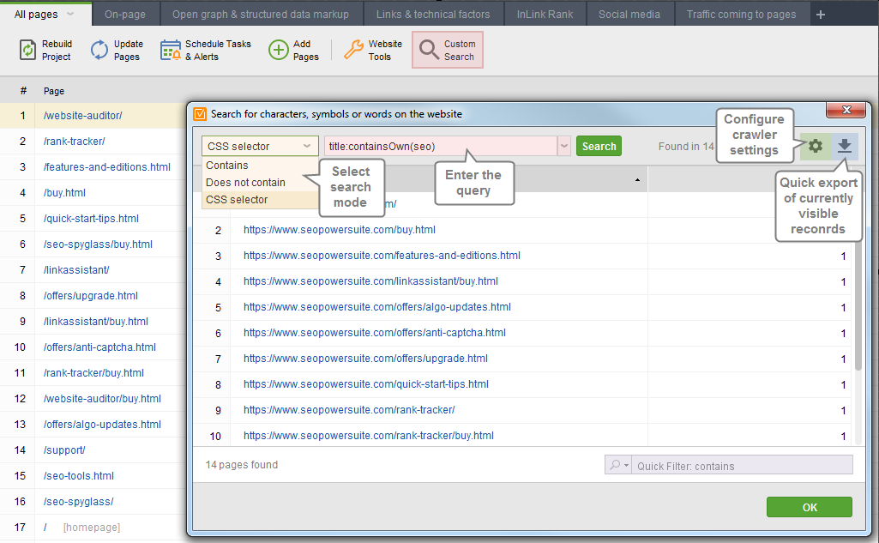
Task: Select /quick-start-tips.html in pages list
Action: 91,219
